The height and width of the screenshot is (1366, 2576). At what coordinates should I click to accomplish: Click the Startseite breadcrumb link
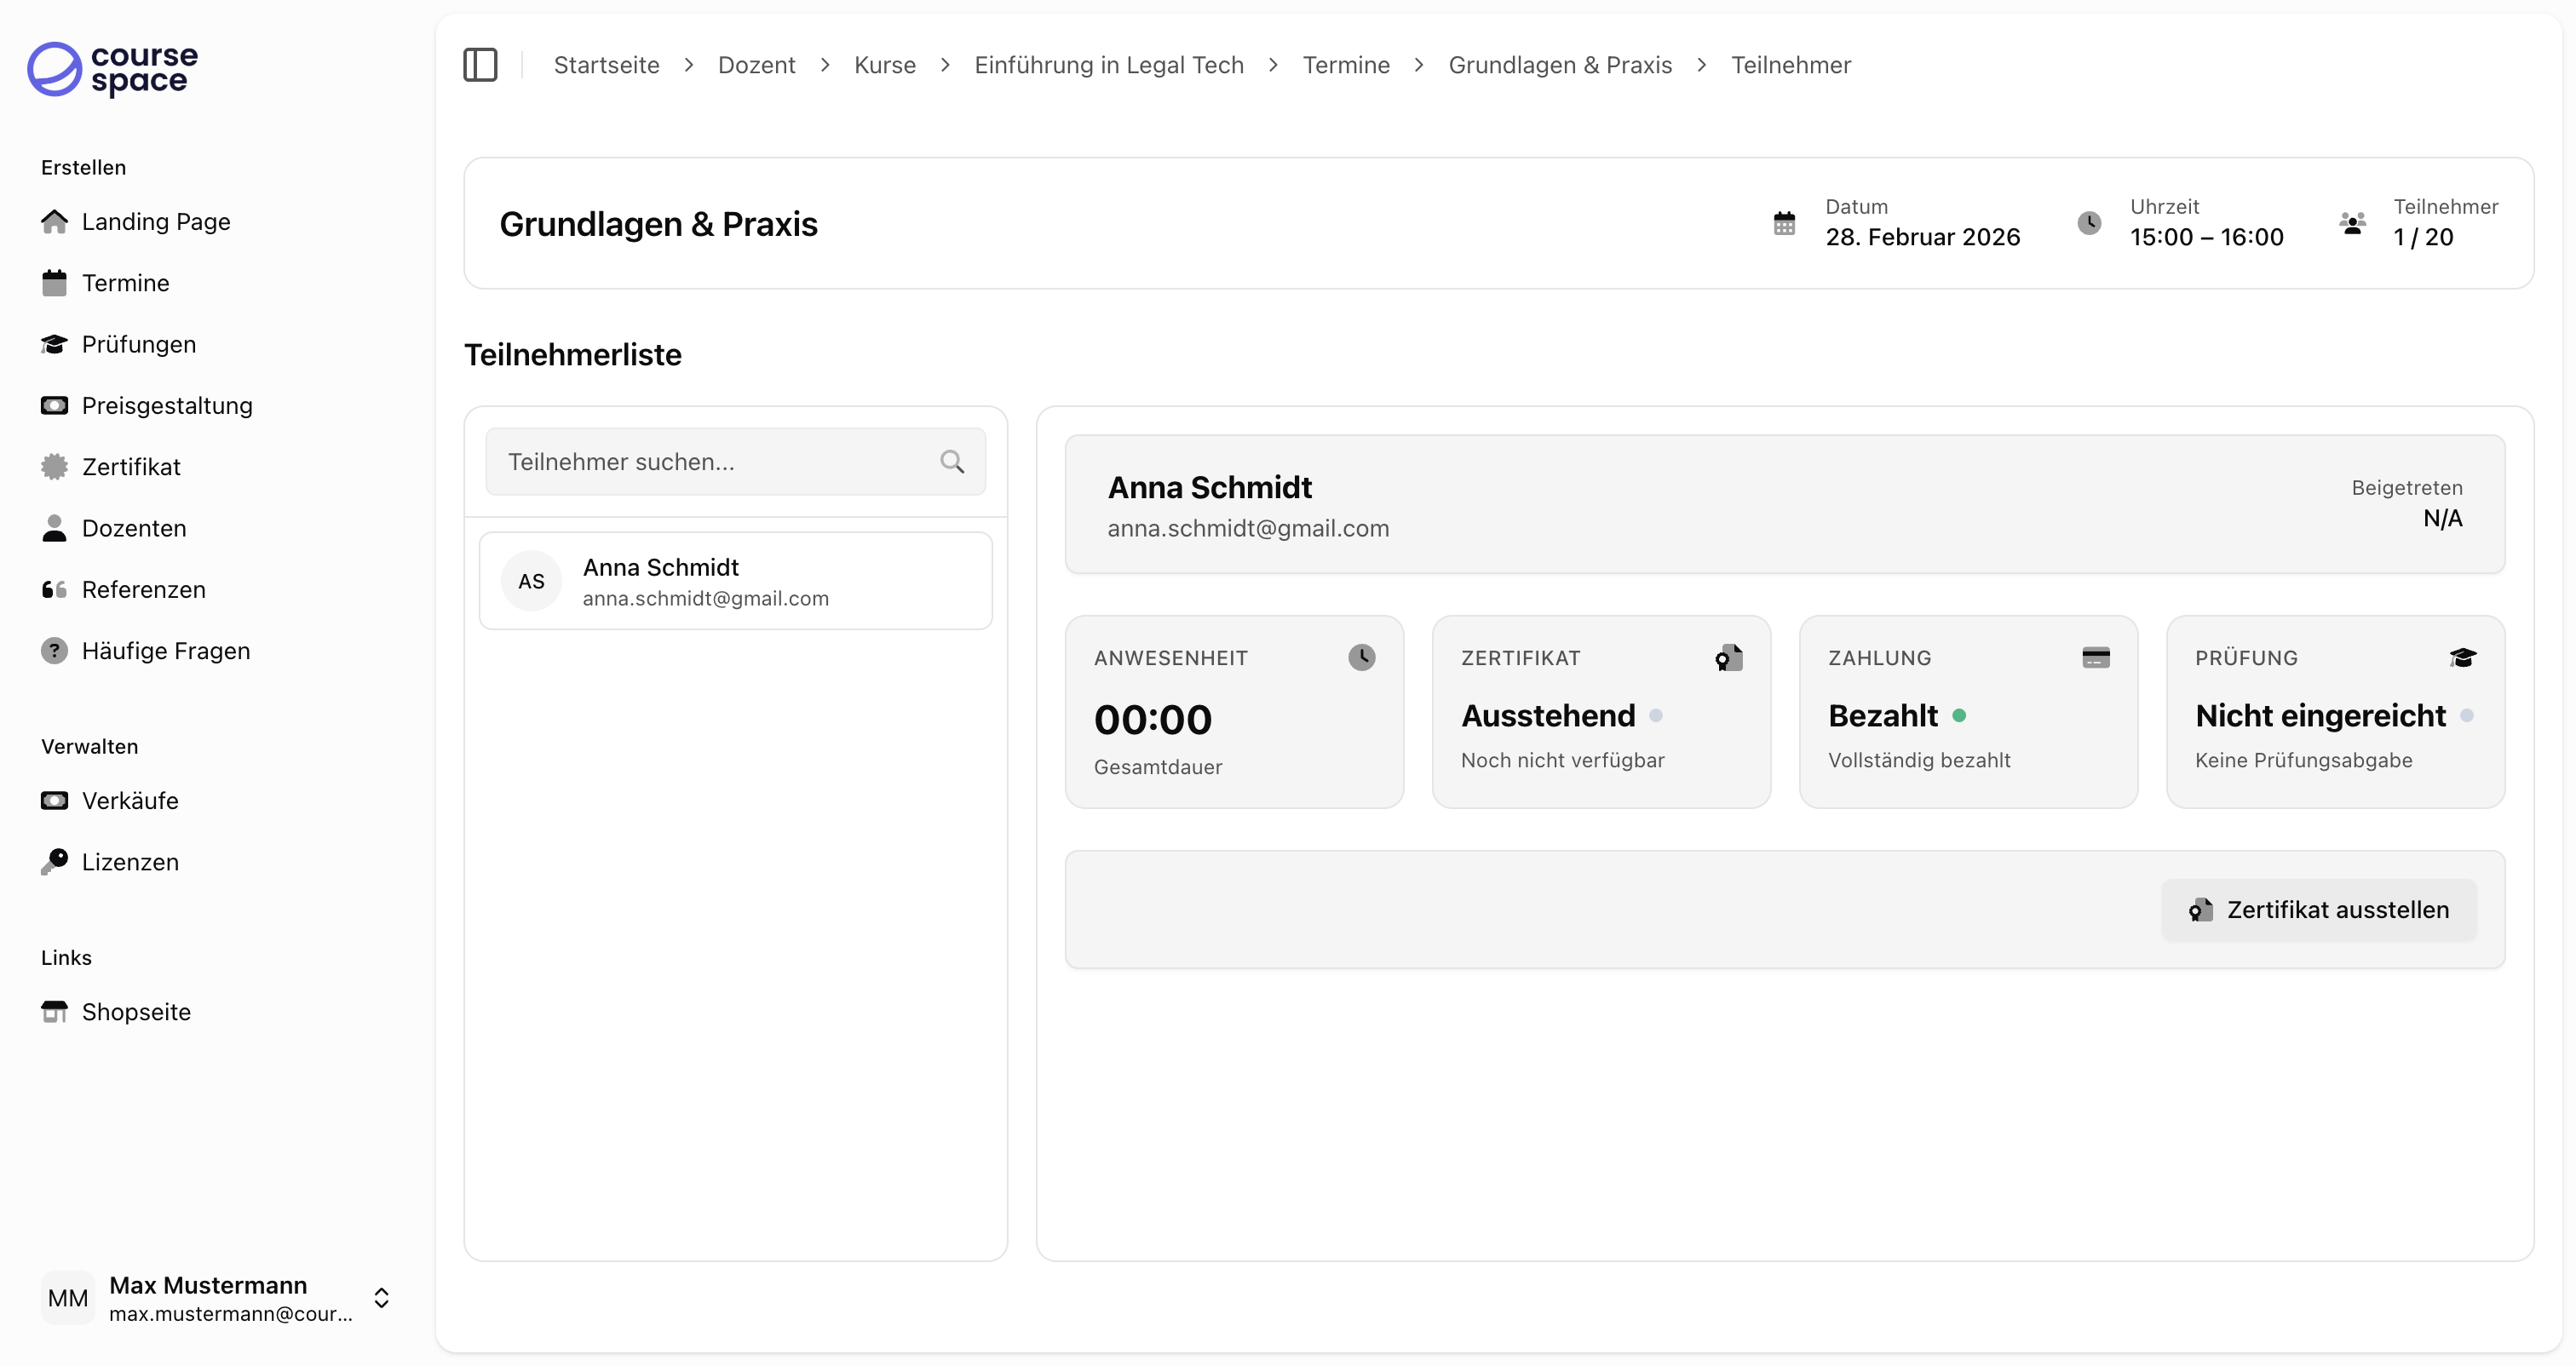coord(606,65)
